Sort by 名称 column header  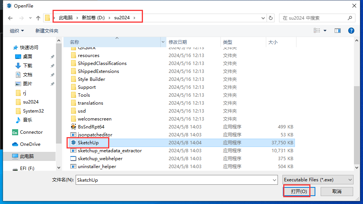(x=112, y=42)
